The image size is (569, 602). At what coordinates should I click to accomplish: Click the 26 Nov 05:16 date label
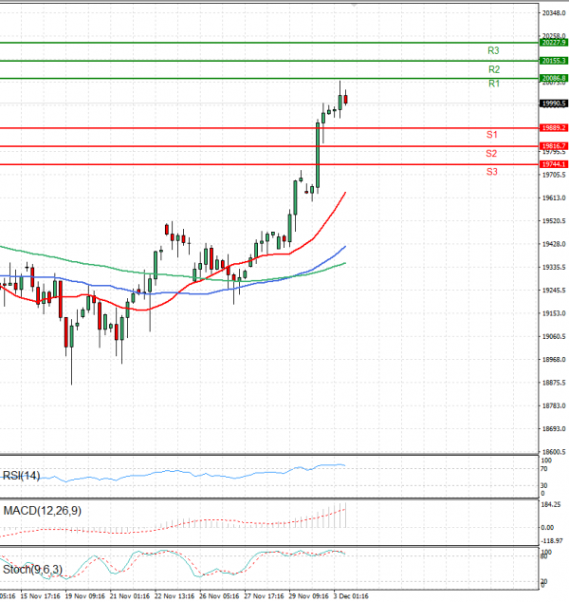point(219,596)
